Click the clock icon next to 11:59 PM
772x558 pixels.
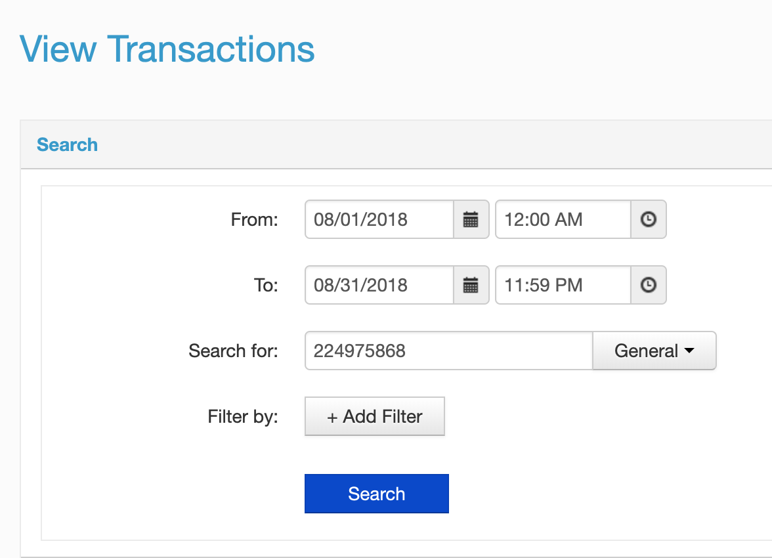pos(649,285)
